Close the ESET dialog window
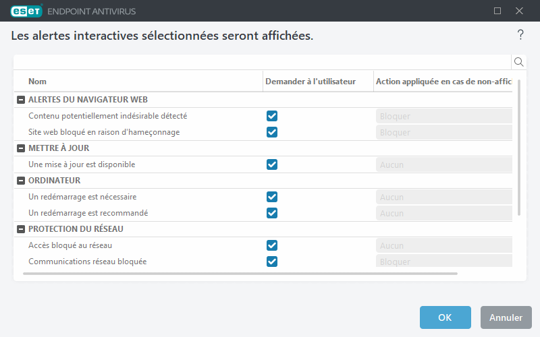This screenshot has height=337, width=540. (x=519, y=11)
